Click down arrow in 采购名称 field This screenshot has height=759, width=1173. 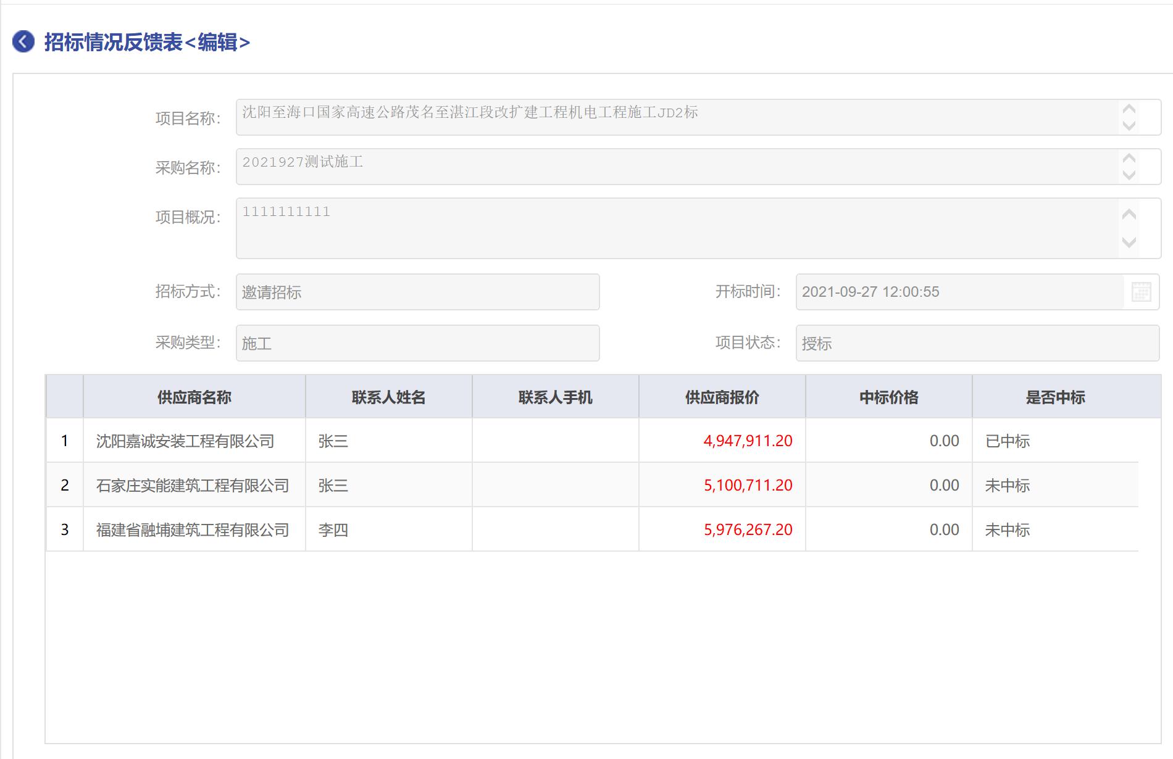click(1129, 175)
